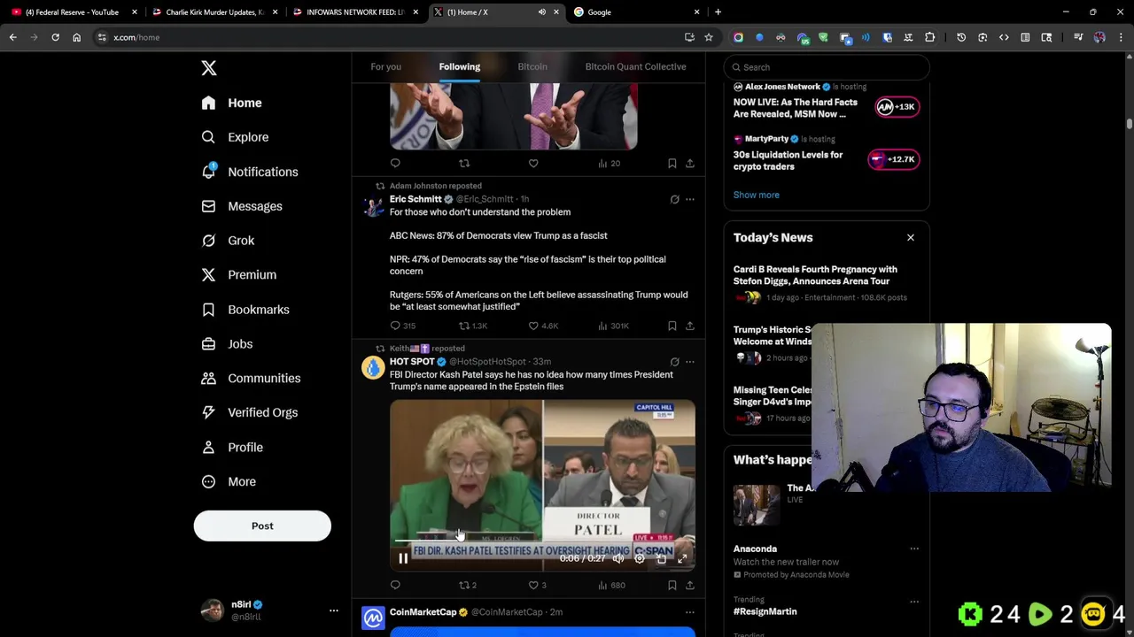Image resolution: width=1134 pixels, height=637 pixels.
Task: Open the #ResignMartin trend
Action: [x=765, y=611]
